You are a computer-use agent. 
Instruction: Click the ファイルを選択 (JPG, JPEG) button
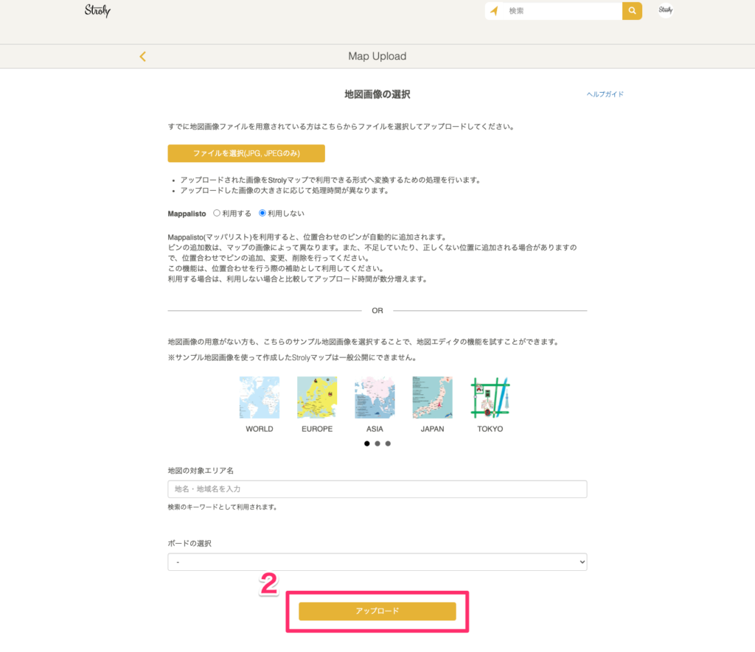pyautogui.click(x=246, y=153)
